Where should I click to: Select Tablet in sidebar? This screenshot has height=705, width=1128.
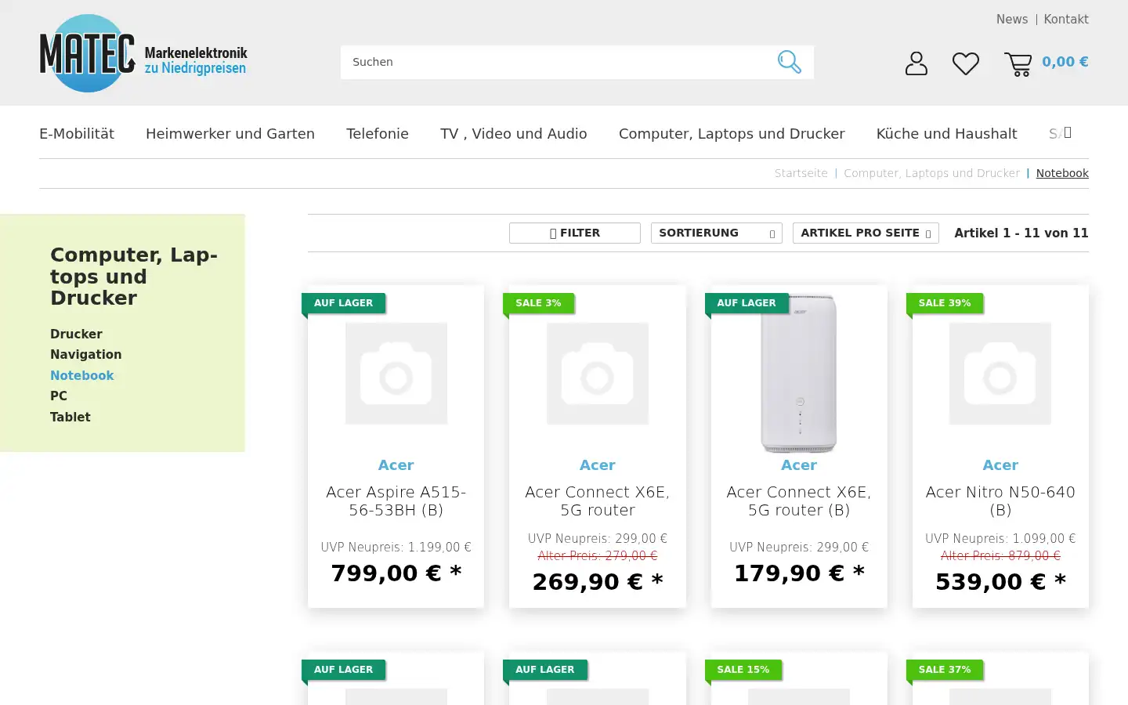tap(70, 417)
